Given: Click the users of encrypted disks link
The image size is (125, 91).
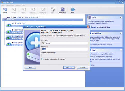Looking at the screenshot, I should point(105,60).
